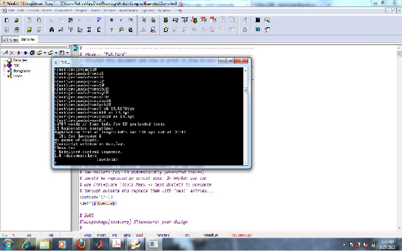Viewport: 402px width, 251px height.
Task: Click the editor's vertical scrollbar
Action: [x=399, y=138]
